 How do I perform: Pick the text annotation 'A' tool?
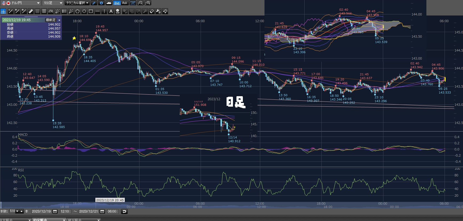coord(111,11)
